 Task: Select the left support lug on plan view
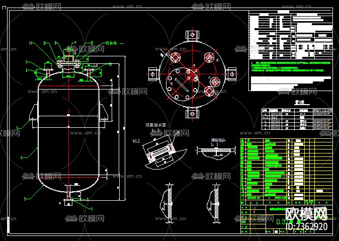[x=153, y=74]
